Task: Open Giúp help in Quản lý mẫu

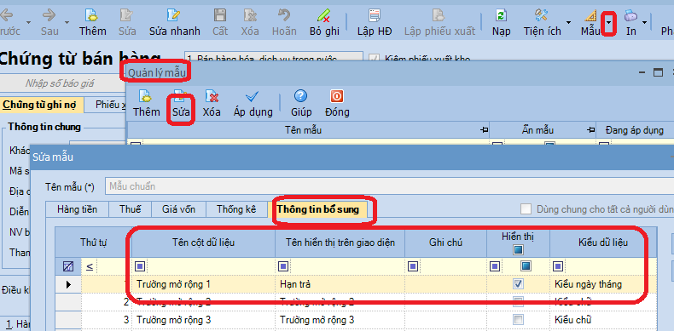Action: tap(301, 104)
